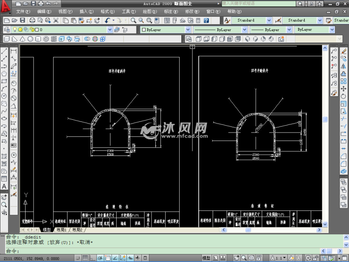Toggle Polar tracking in status bar
Image resolution: width=349 pixels, height=262 pixels.
tap(100, 258)
